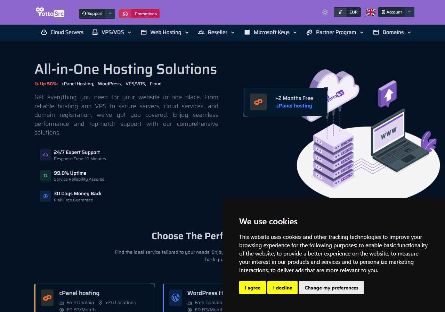Click the smiley icon on the Promotions button
Screen dimensions: 445x312
pos(126,14)
